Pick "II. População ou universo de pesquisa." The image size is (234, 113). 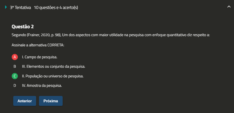coord(53,76)
